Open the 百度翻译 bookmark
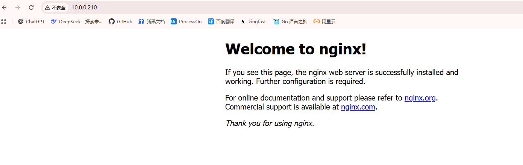 [221, 22]
